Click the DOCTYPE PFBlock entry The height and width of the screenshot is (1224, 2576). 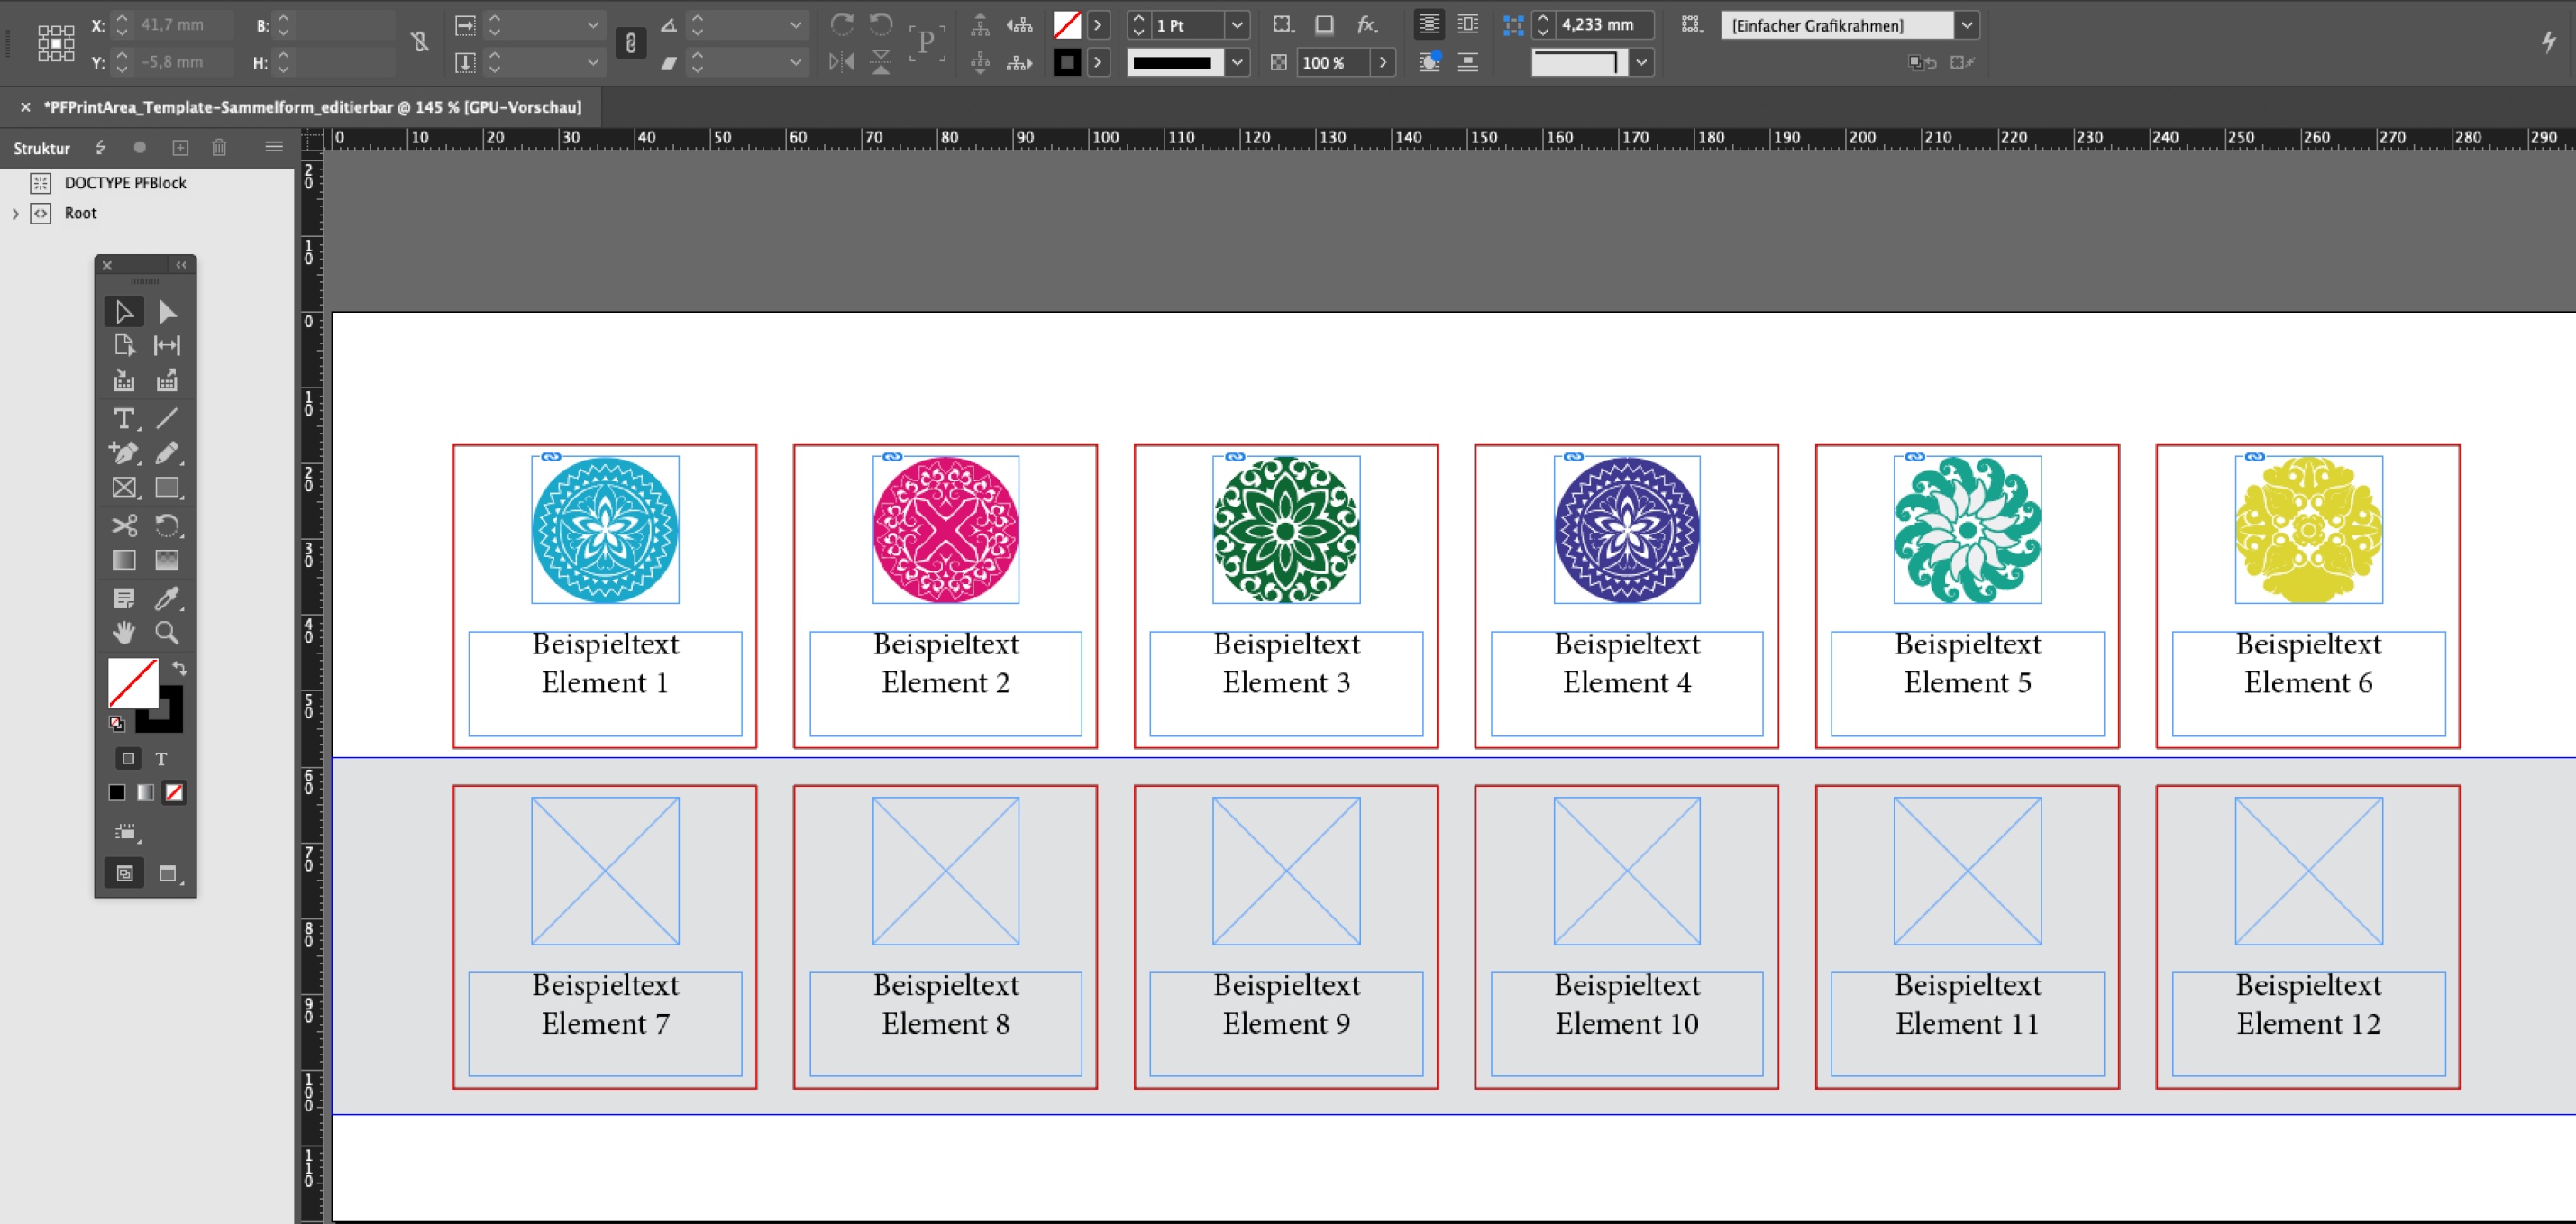[x=125, y=183]
